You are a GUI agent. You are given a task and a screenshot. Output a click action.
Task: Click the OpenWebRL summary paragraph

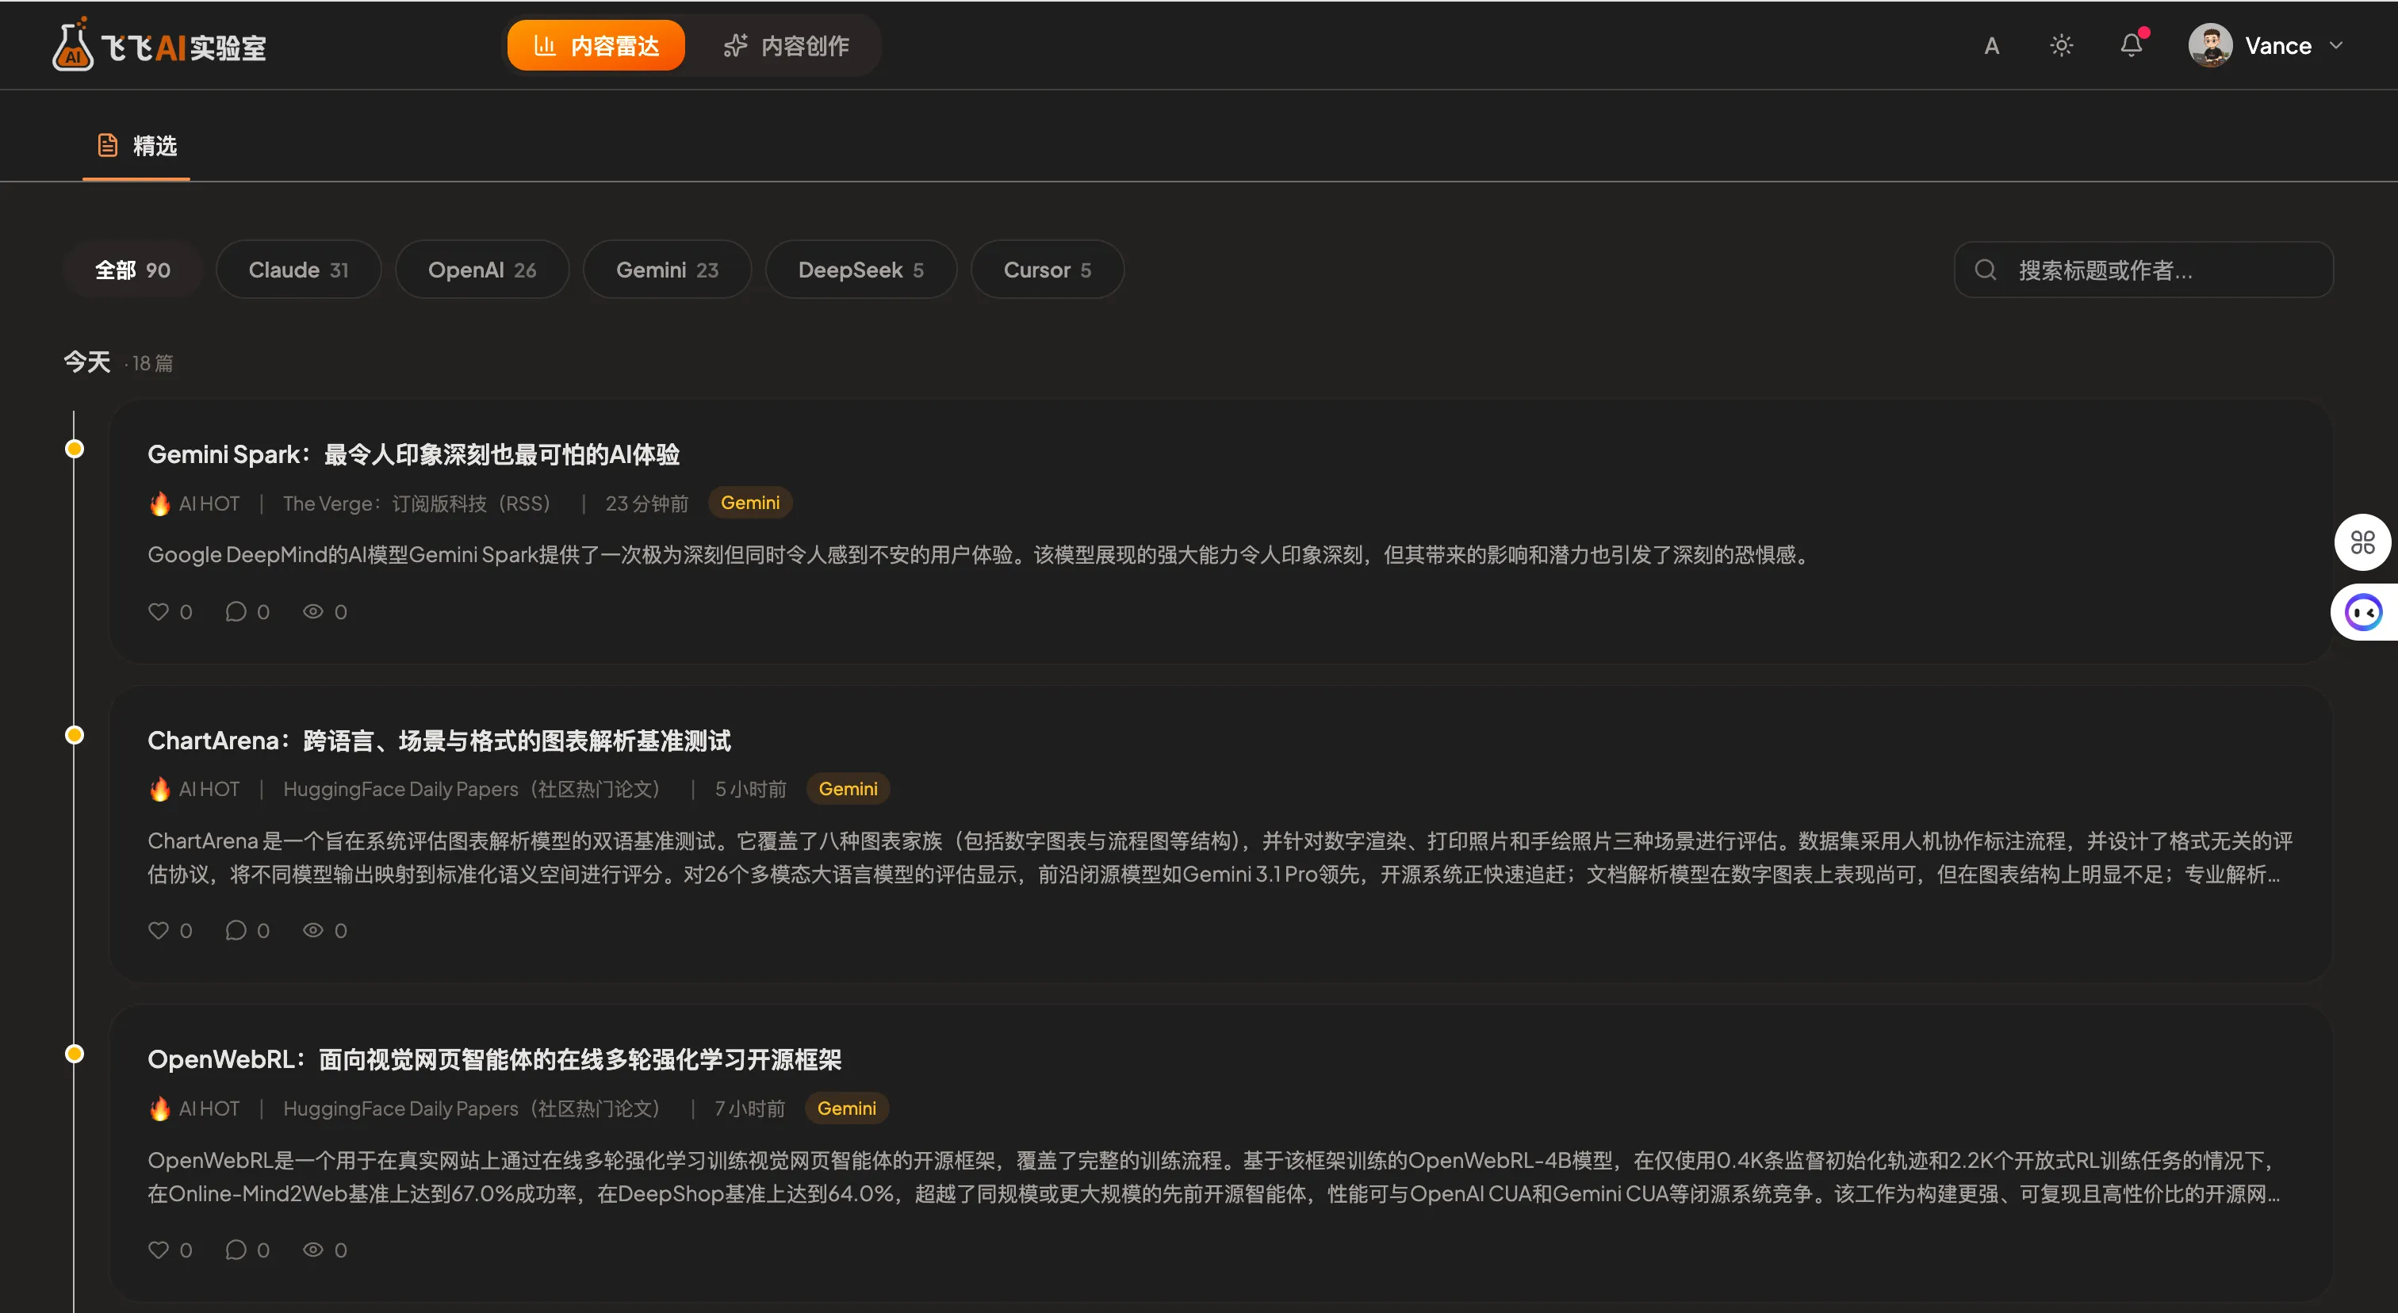click(1215, 1176)
